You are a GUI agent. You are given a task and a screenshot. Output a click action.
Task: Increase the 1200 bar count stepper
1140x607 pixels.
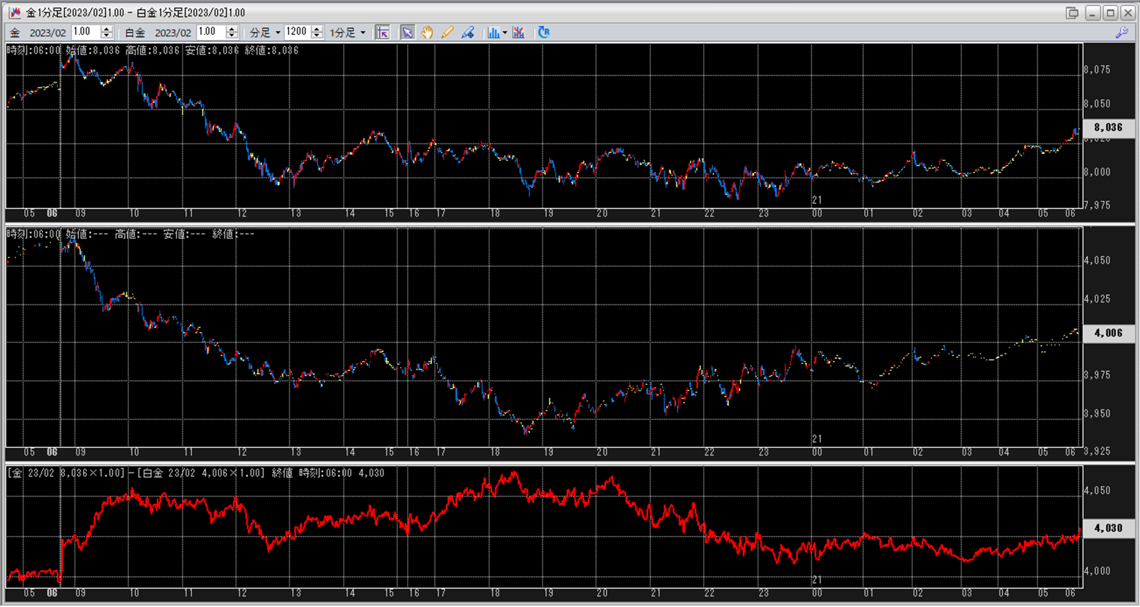[x=317, y=29]
